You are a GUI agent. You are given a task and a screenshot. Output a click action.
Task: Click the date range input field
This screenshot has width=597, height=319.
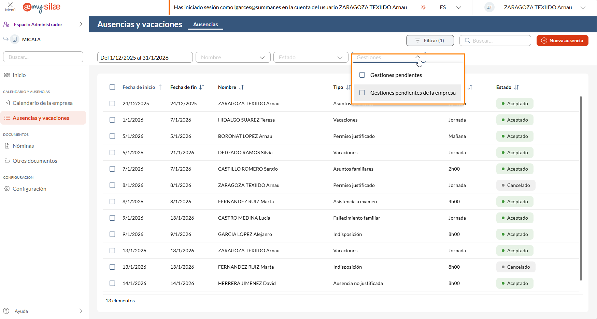(145, 58)
